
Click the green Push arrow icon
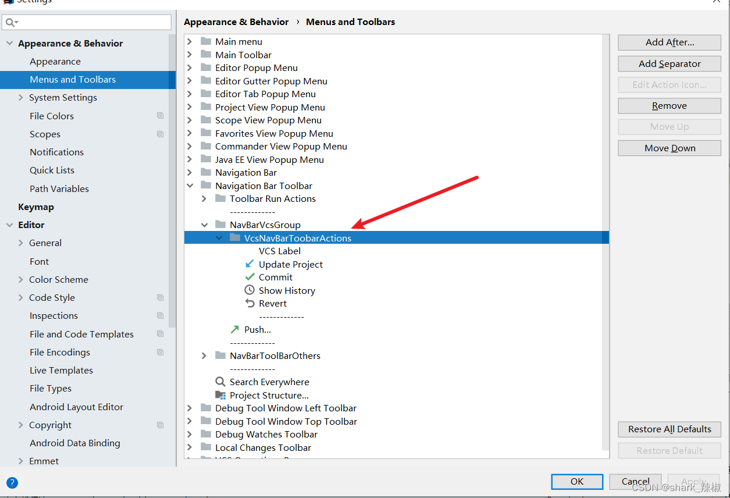[x=235, y=329]
